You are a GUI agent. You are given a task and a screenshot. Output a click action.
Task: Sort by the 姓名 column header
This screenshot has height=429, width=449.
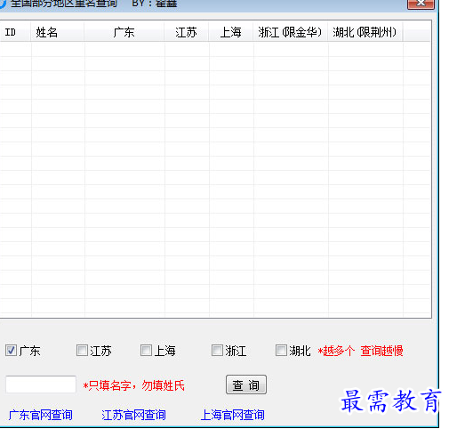point(58,32)
